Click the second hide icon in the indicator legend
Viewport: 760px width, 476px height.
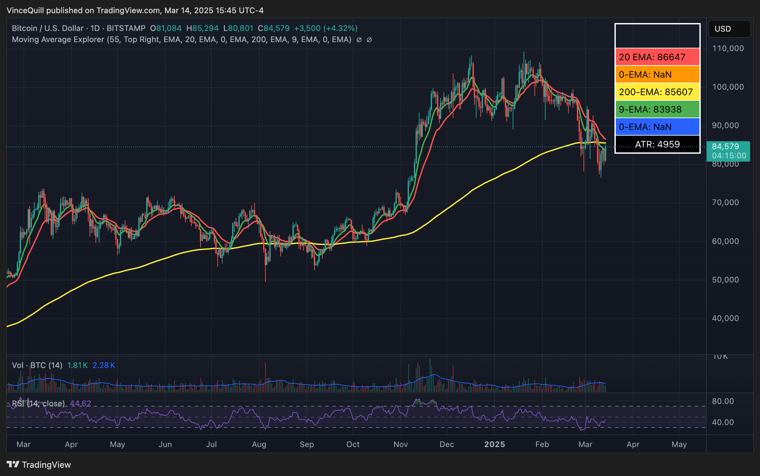click(370, 40)
